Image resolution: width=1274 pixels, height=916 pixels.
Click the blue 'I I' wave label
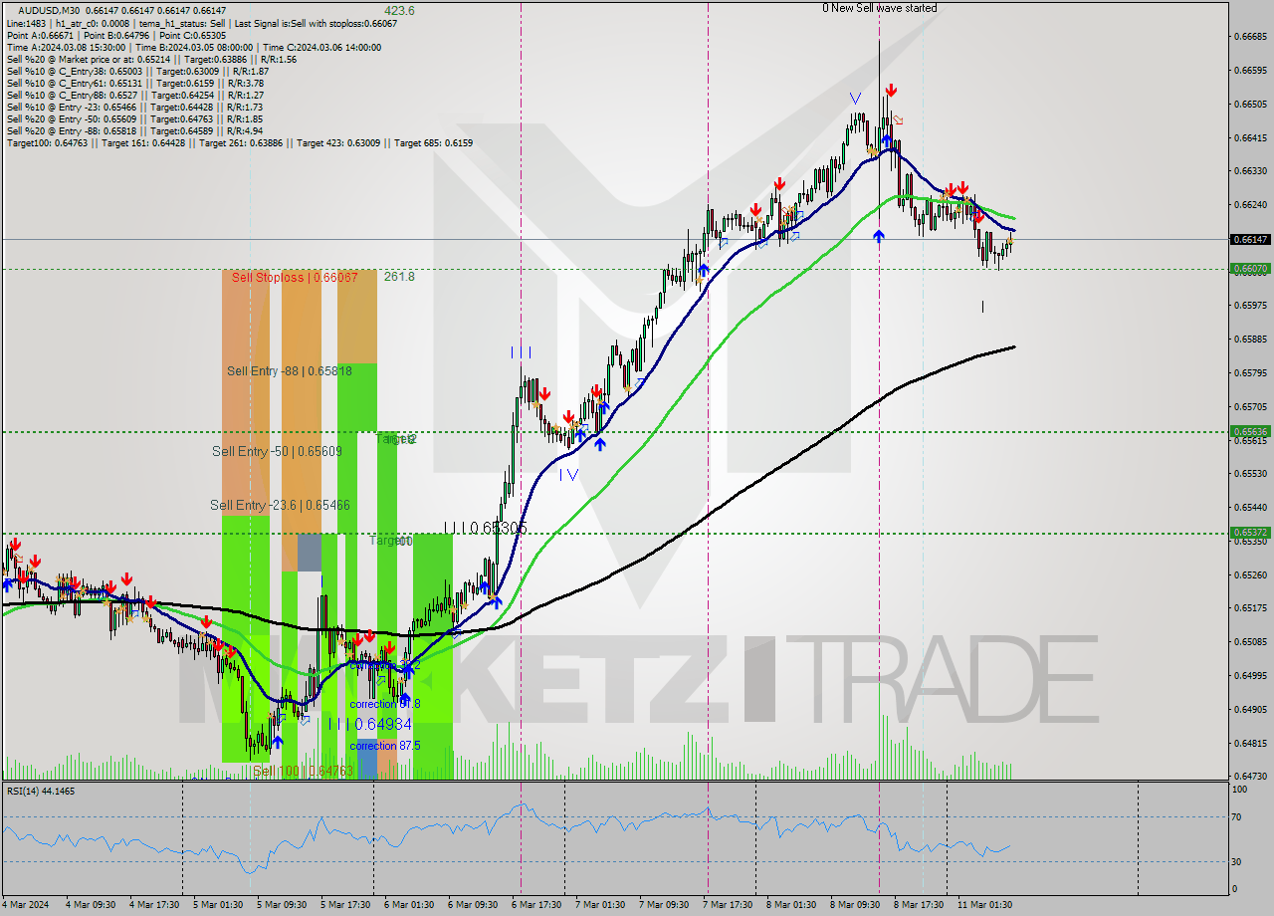click(x=521, y=352)
